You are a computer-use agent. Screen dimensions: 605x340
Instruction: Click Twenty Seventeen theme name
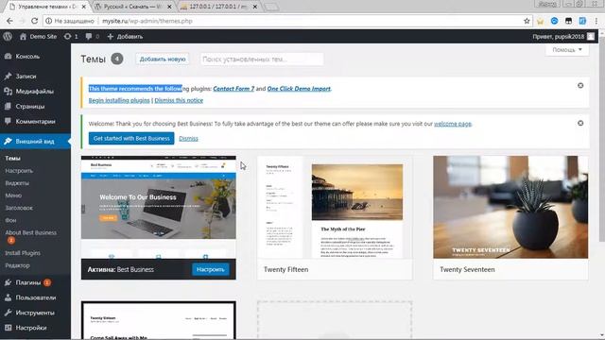point(467,269)
